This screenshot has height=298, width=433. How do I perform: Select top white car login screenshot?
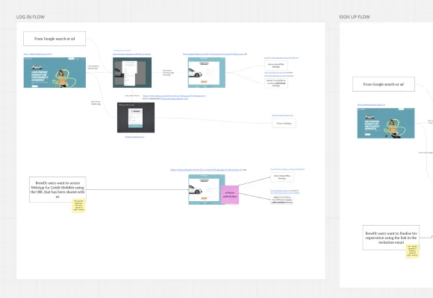coord(207,72)
